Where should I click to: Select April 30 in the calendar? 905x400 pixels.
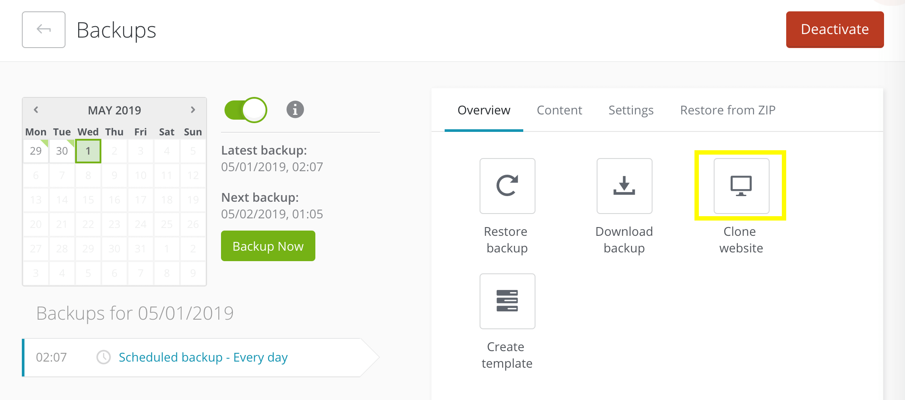click(62, 151)
